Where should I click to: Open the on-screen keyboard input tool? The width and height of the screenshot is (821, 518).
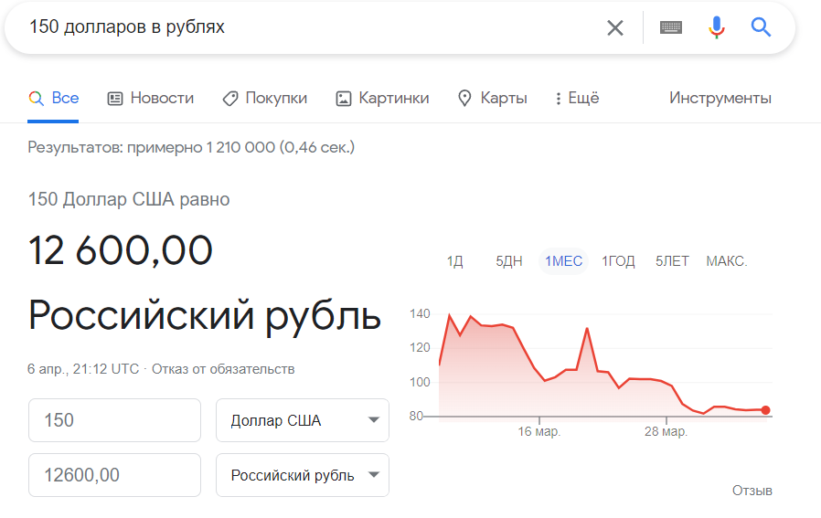[x=671, y=27]
